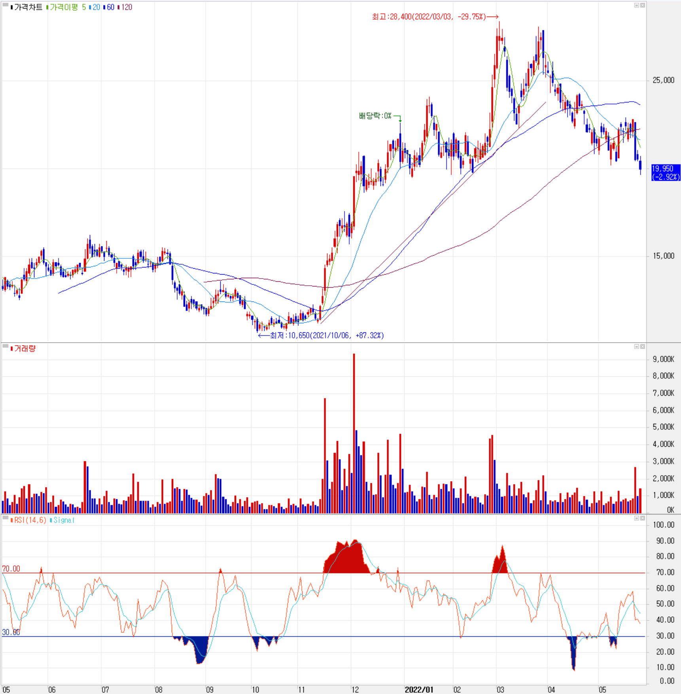Image resolution: width=681 pixels, height=694 pixels.
Task: Click the 2022/01 date axis label
Action: point(419,690)
